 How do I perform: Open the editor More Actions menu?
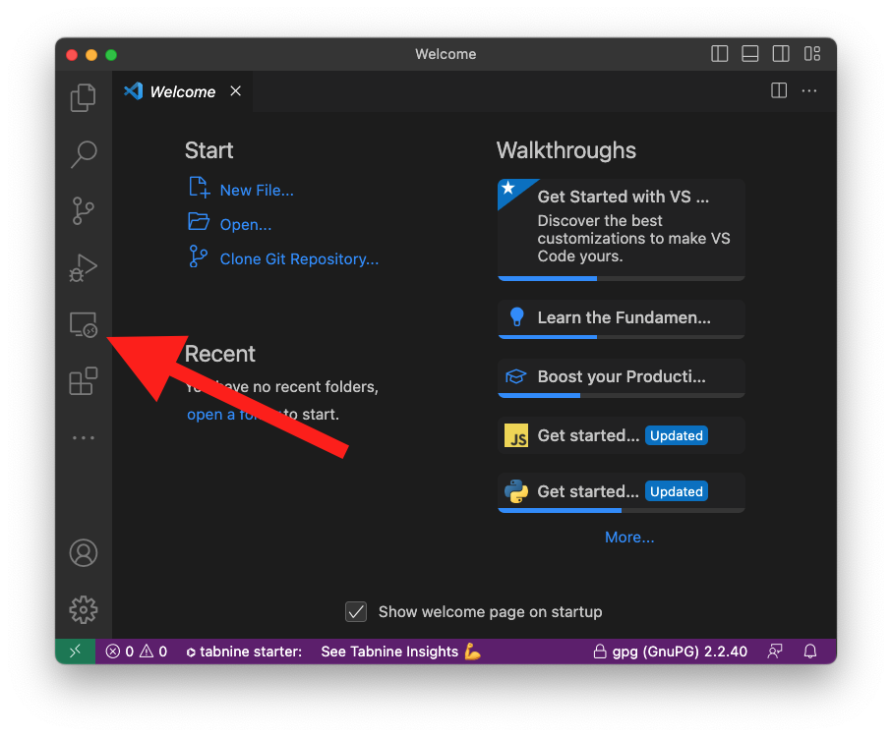tap(809, 90)
